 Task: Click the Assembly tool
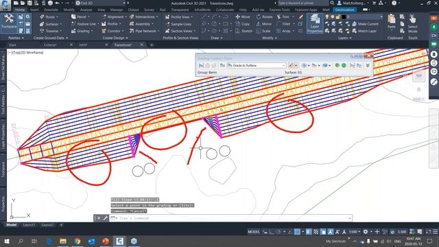[x=141, y=24]
